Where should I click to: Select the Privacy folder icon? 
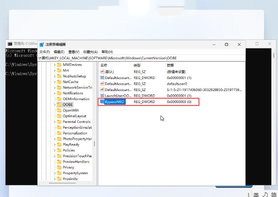point(59,167)
